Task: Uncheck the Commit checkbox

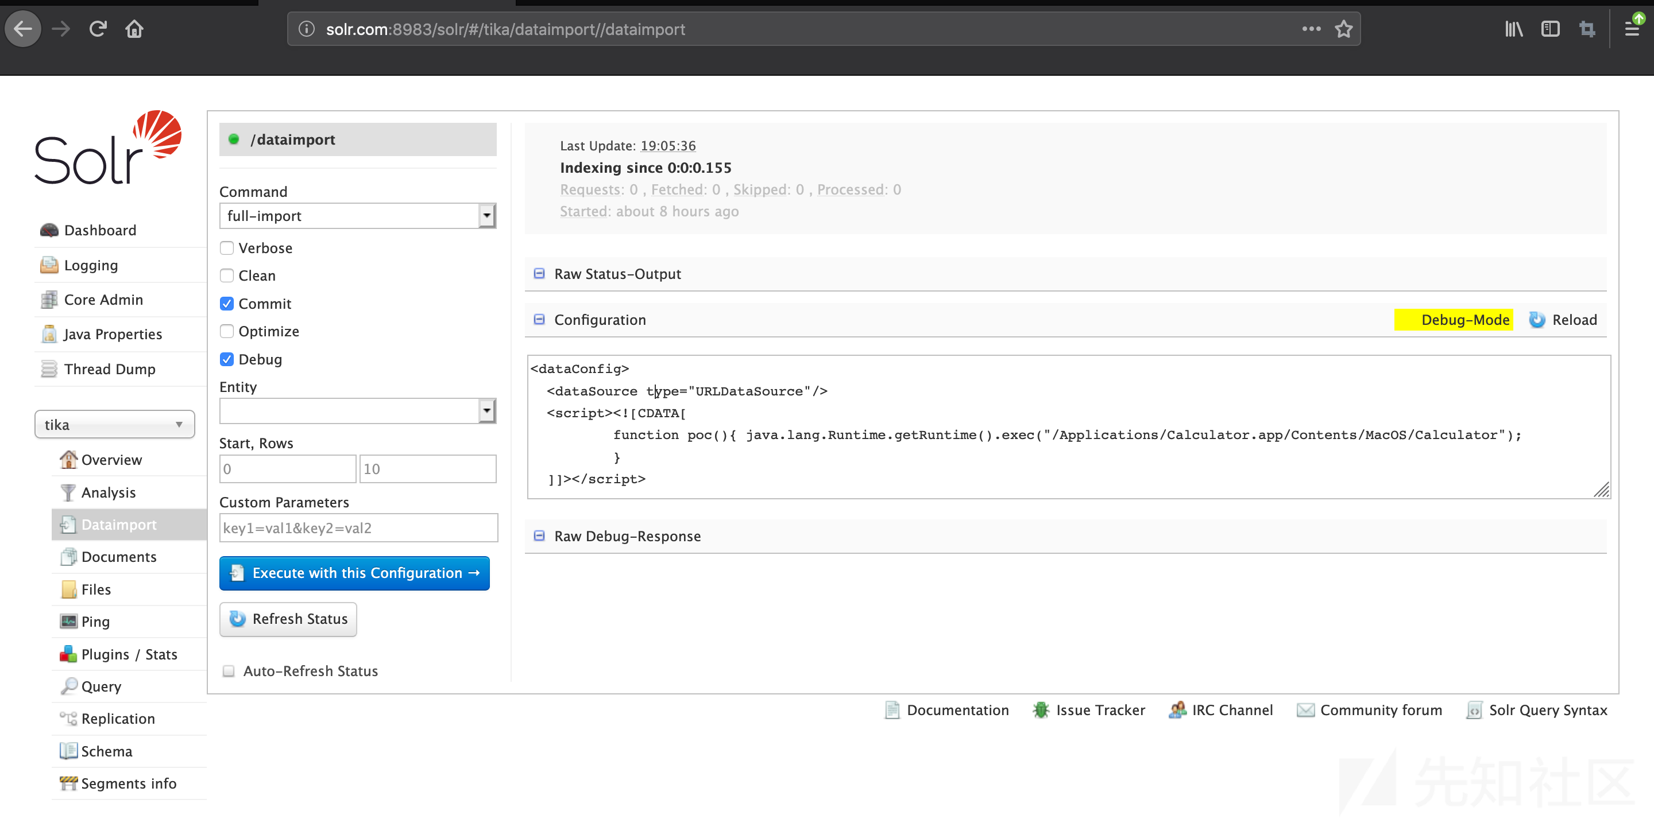Action: tap(227, 304)
